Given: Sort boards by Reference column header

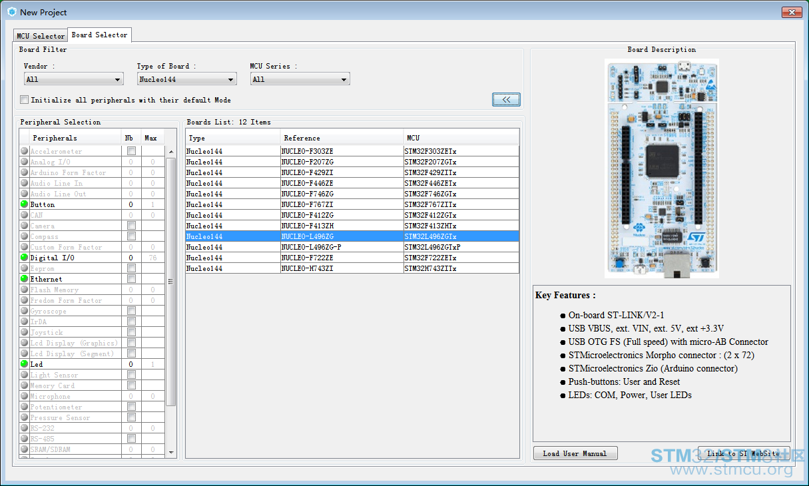Looking at the screenshot, I should 342,138.
